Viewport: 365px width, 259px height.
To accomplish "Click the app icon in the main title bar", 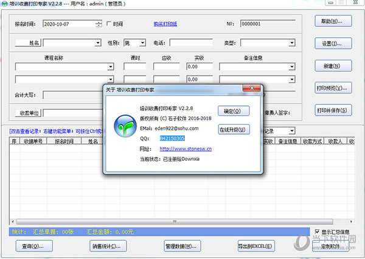I will (x=5, y=4).
